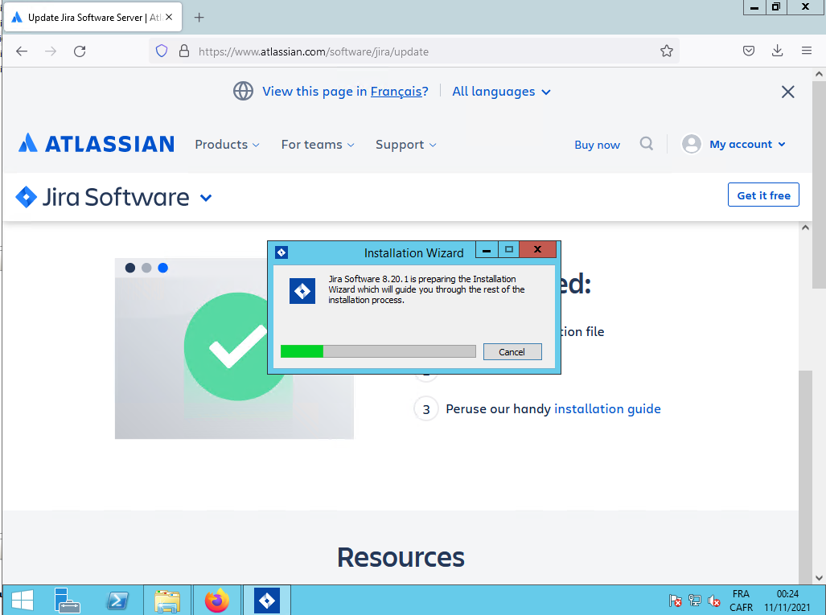
Task: Expand the All languages dropdown
Action: tap(502, 92)
